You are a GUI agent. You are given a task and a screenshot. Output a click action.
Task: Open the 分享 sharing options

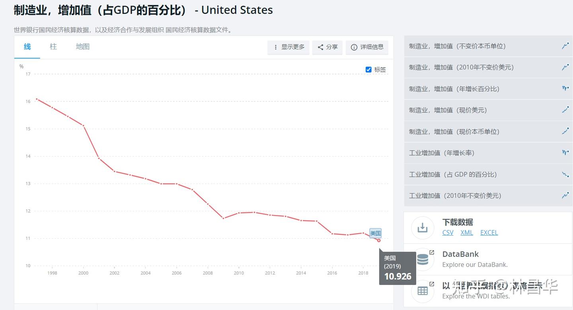327,47
